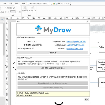
Task: Create a new document from quick toolbar
Action: click(52, 4)
